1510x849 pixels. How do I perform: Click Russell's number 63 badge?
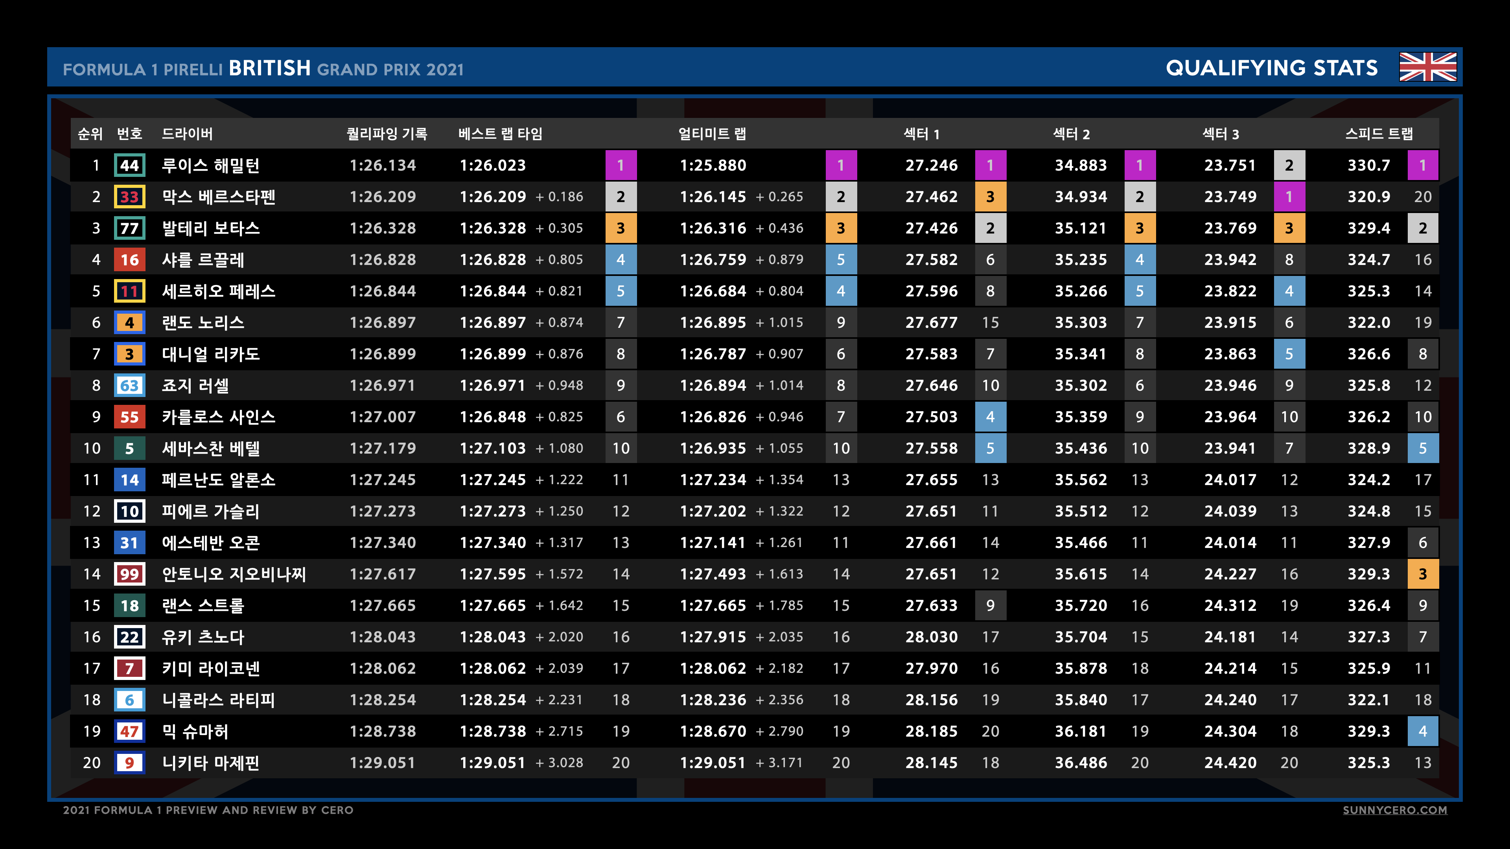pos(129,386)
